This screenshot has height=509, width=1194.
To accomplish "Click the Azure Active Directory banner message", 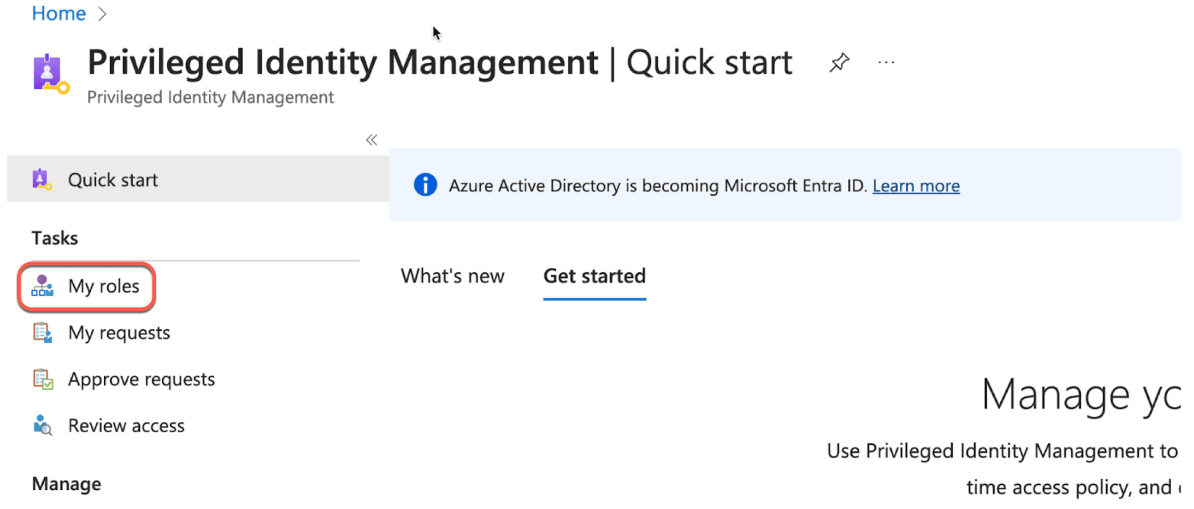I will point(658,186).
